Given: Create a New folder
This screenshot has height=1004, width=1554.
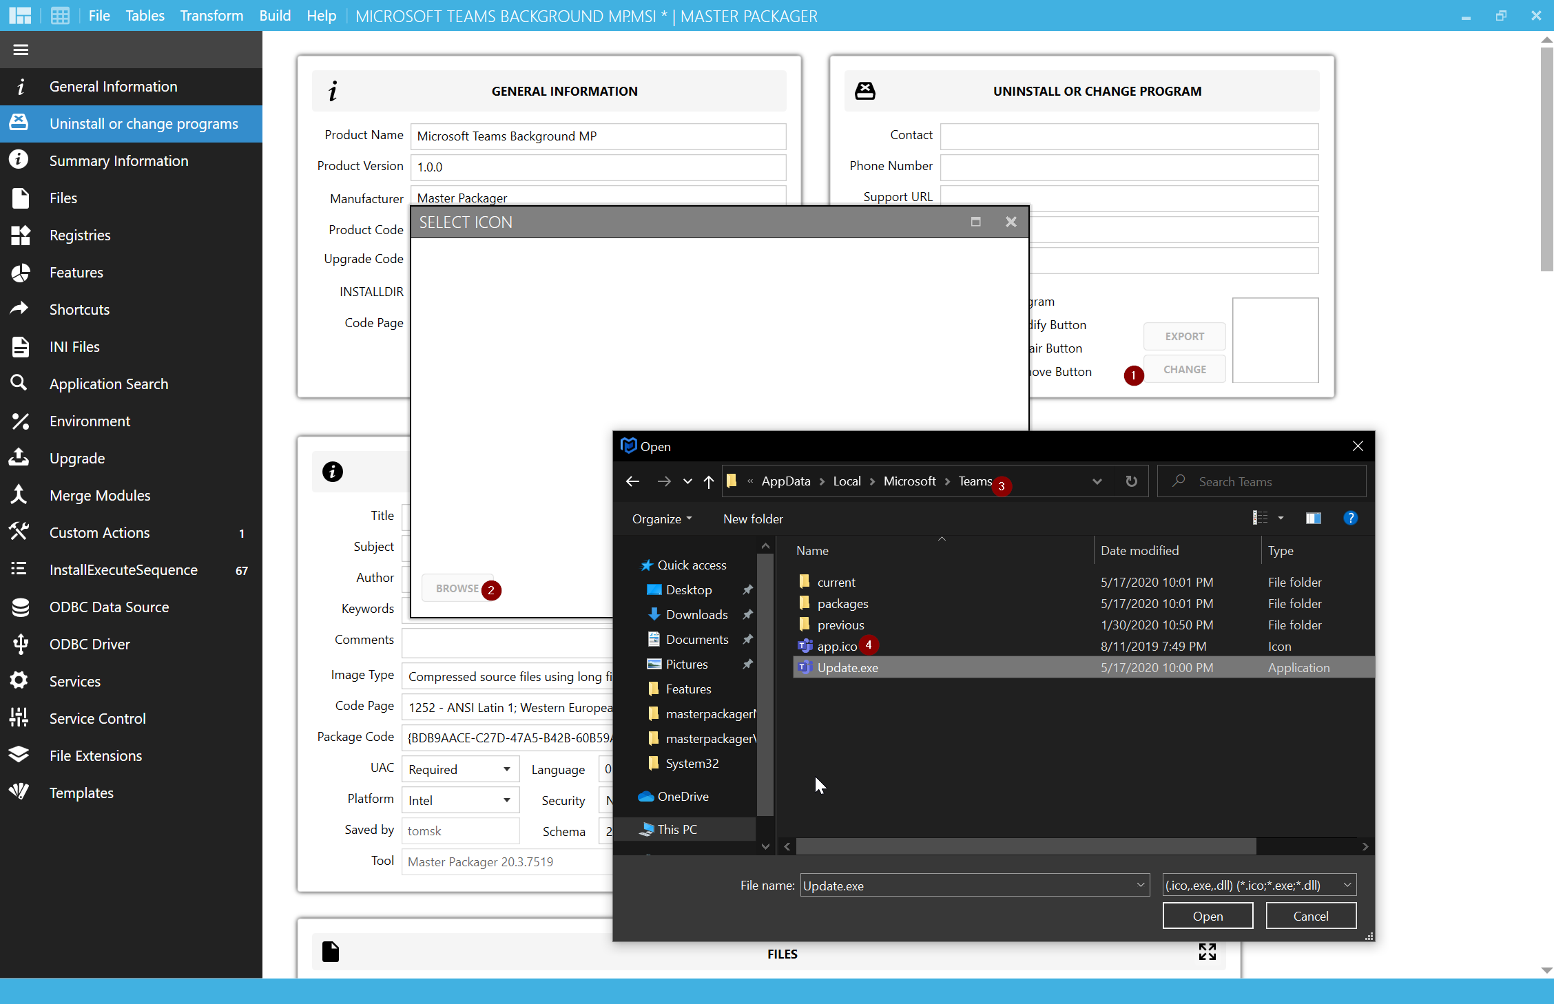Looking at the screenshot, I should click(x=752, y=519).
